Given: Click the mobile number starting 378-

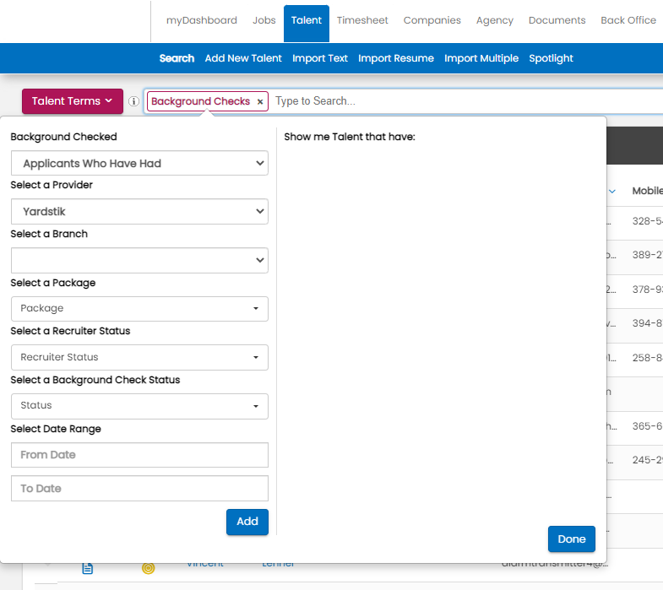Looking at the screenshot, I should tap(647, 290).
